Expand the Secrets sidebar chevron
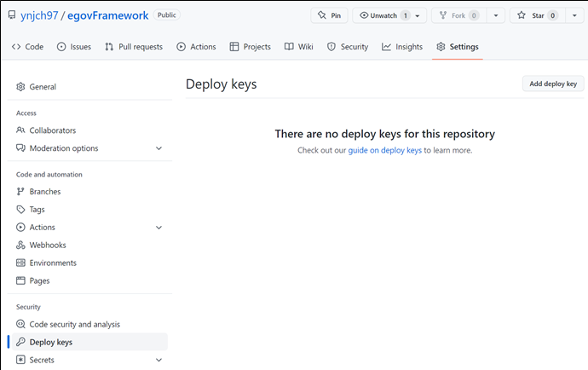Viewport: 588px width, 370px height. [159, 360]
